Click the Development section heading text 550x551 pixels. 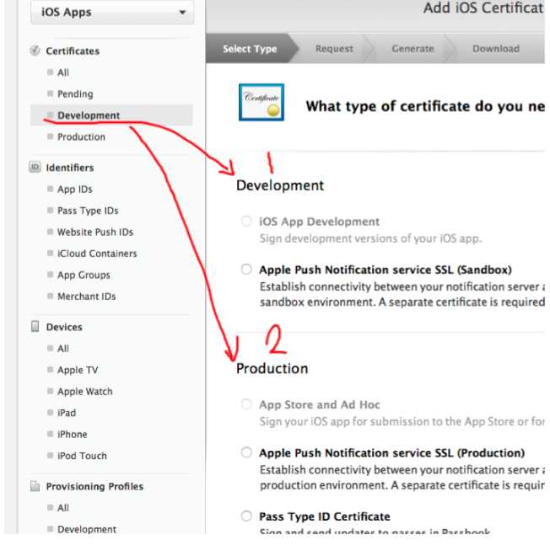coord(280,185)
